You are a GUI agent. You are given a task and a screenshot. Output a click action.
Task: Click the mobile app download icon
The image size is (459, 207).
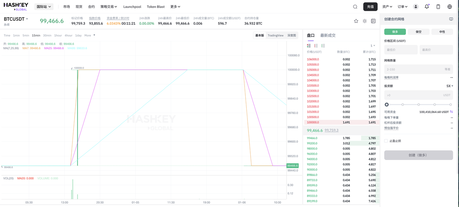point(438,6)
